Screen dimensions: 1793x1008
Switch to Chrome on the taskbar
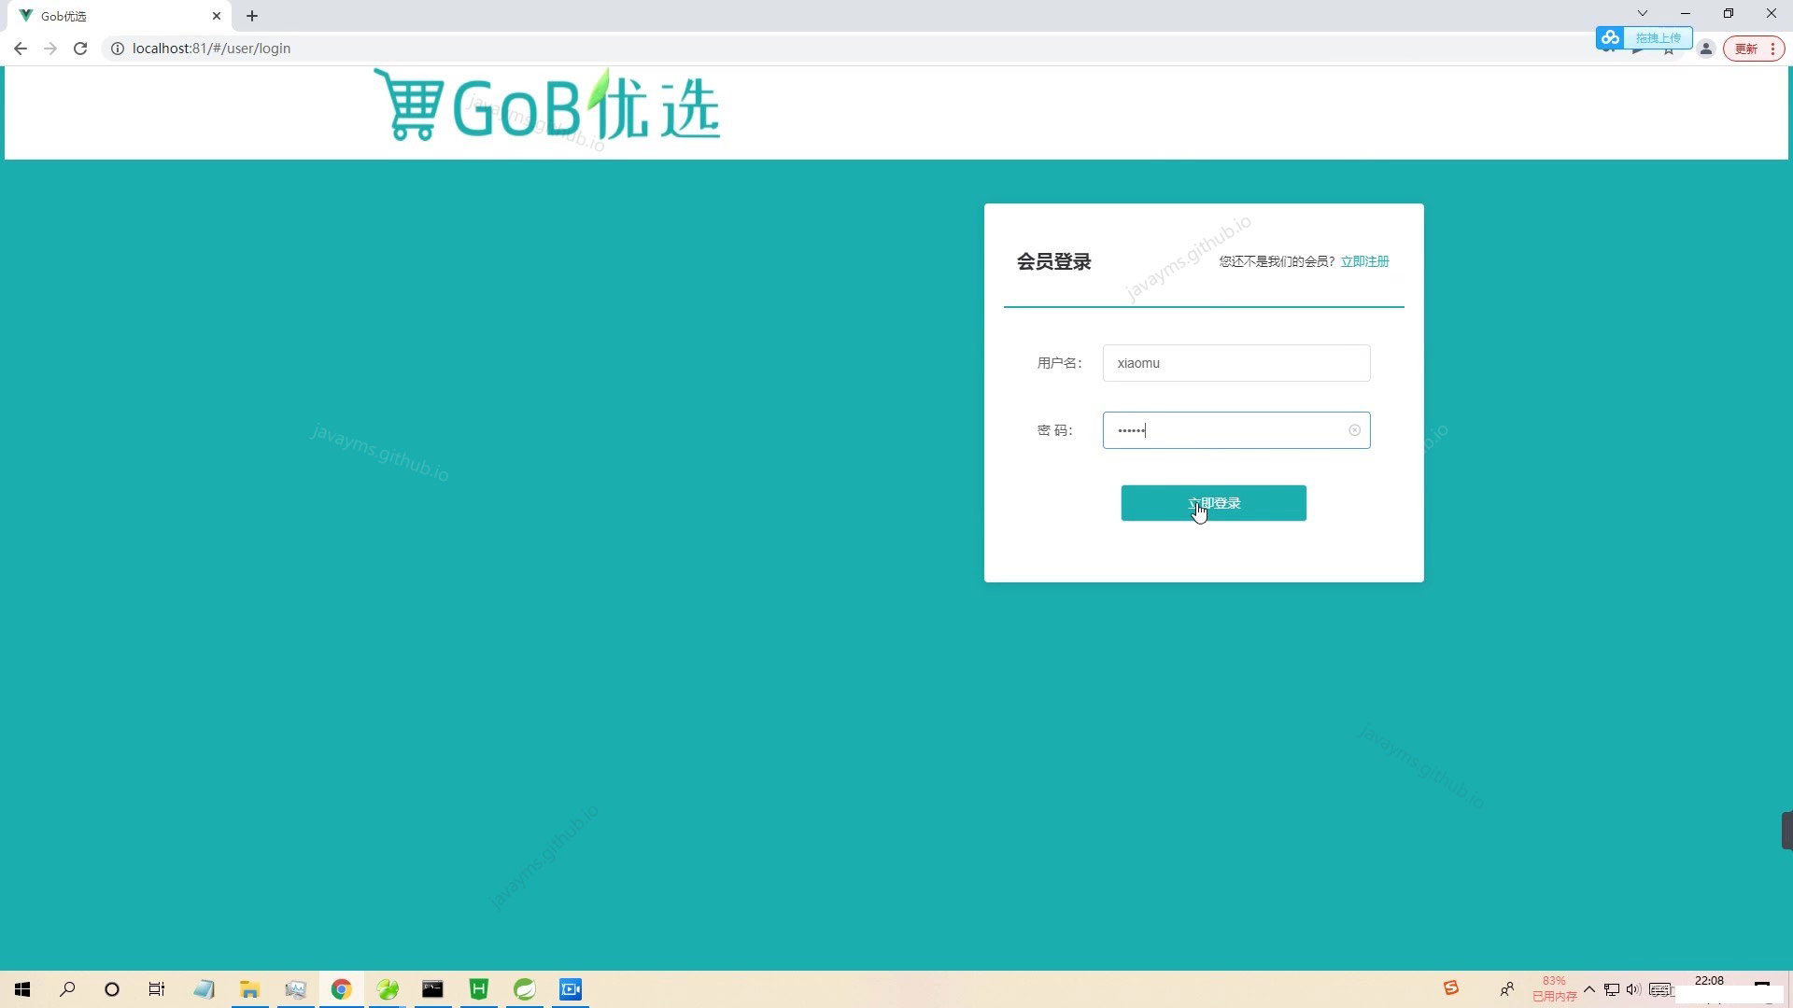point(341,989)
